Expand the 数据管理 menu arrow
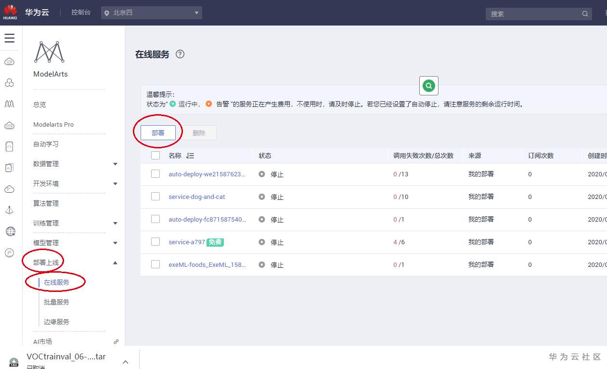The height and width of the screenshot is (369, 607). [x=115, y=164]
